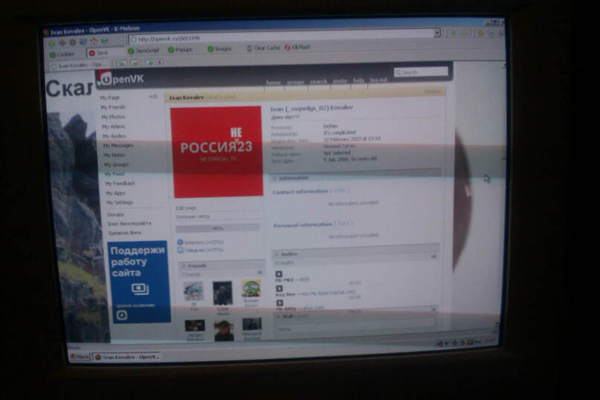The image size is (600, 400).
Task: Click the Donate link in sidebar
Action: click(115, 215)
